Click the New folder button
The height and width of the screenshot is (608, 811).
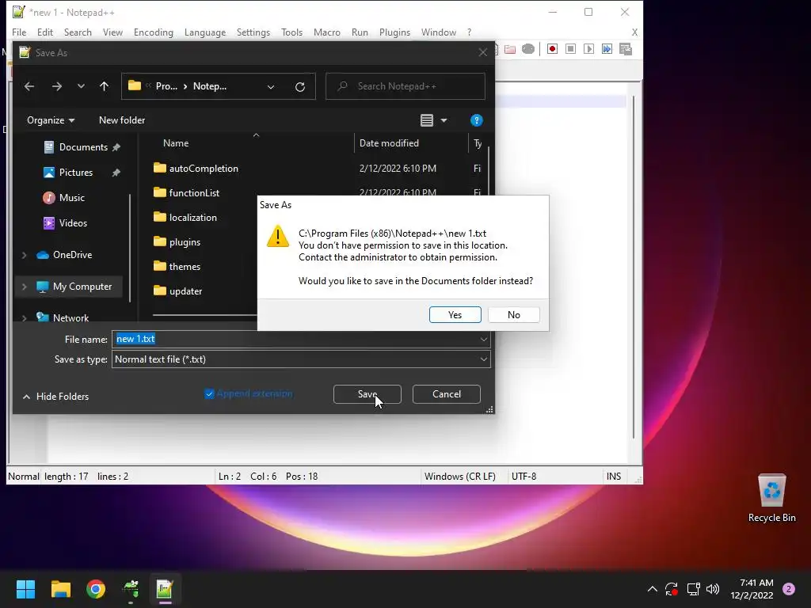tap(122, 120)
